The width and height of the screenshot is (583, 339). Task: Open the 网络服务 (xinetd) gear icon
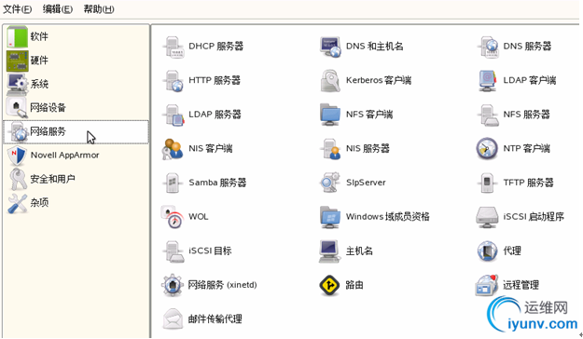[x=173, y=285]
